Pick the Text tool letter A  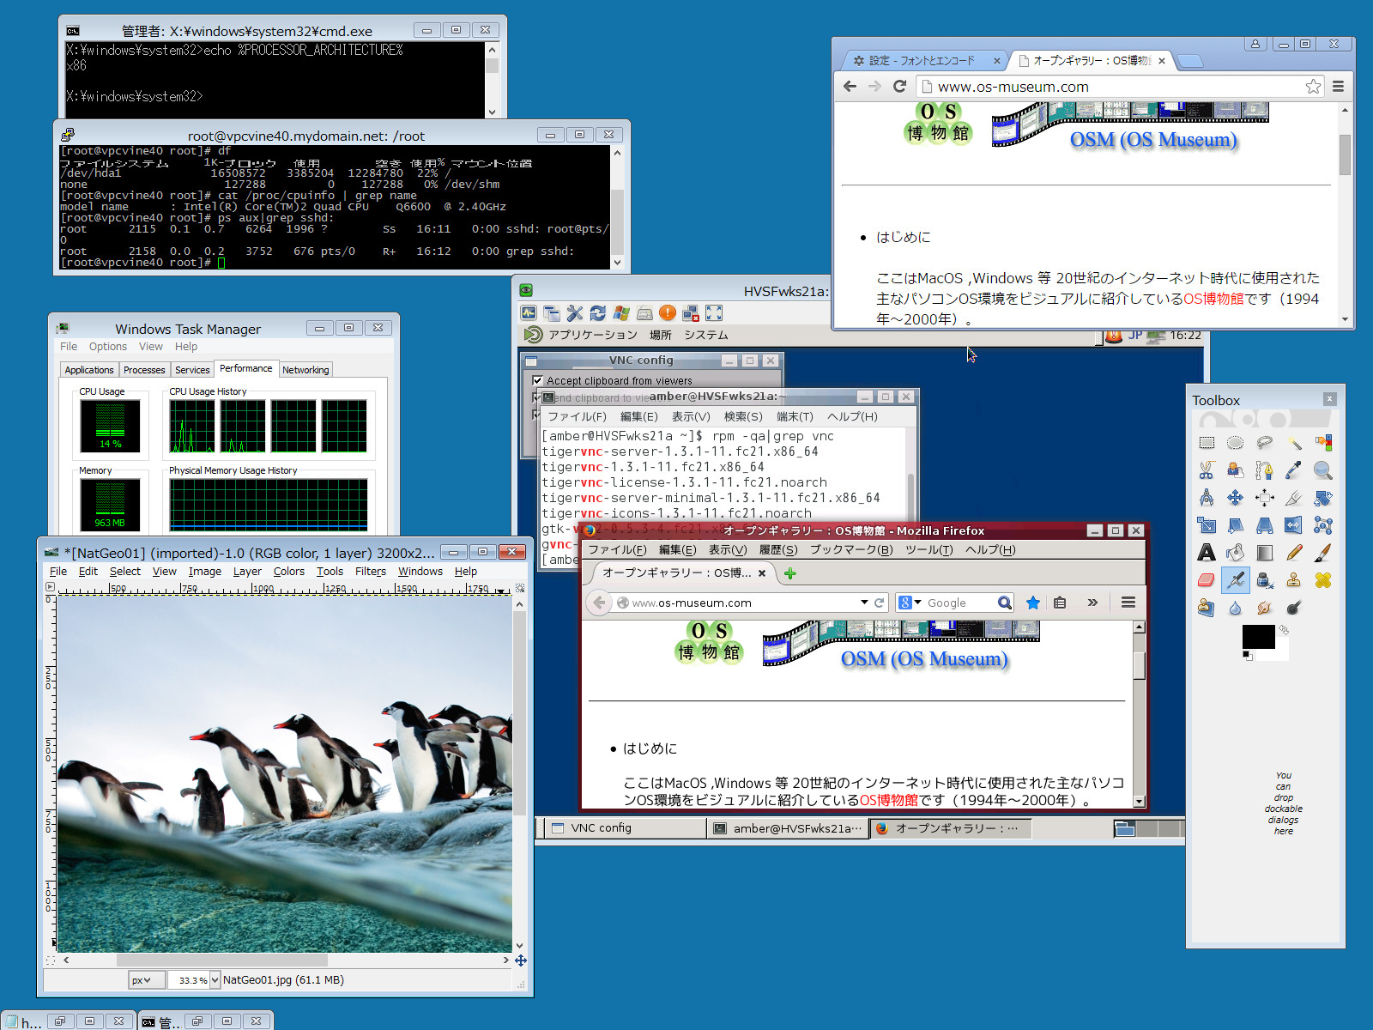(x=1207, y=553)
